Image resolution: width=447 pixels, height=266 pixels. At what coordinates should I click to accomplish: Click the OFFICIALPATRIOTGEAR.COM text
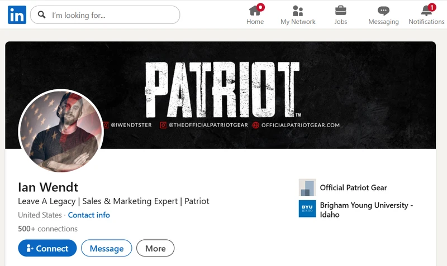[301, 125]
